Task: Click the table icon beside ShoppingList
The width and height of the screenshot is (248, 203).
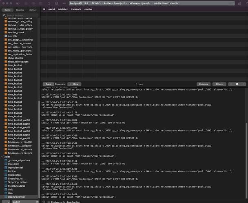Action: 6,178
